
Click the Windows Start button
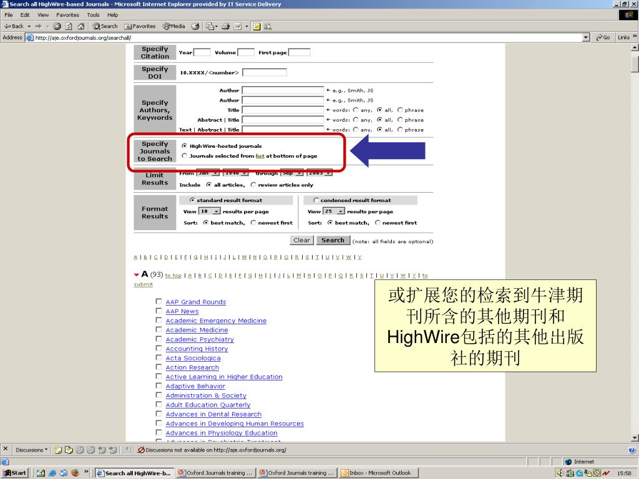pyautogui.click(x=14, y=473)
